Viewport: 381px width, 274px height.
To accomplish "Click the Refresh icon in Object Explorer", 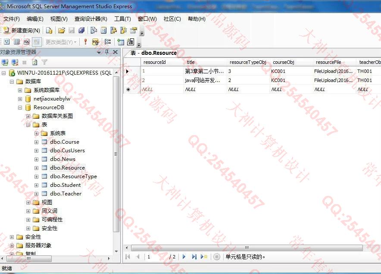I will click(35, 62).
